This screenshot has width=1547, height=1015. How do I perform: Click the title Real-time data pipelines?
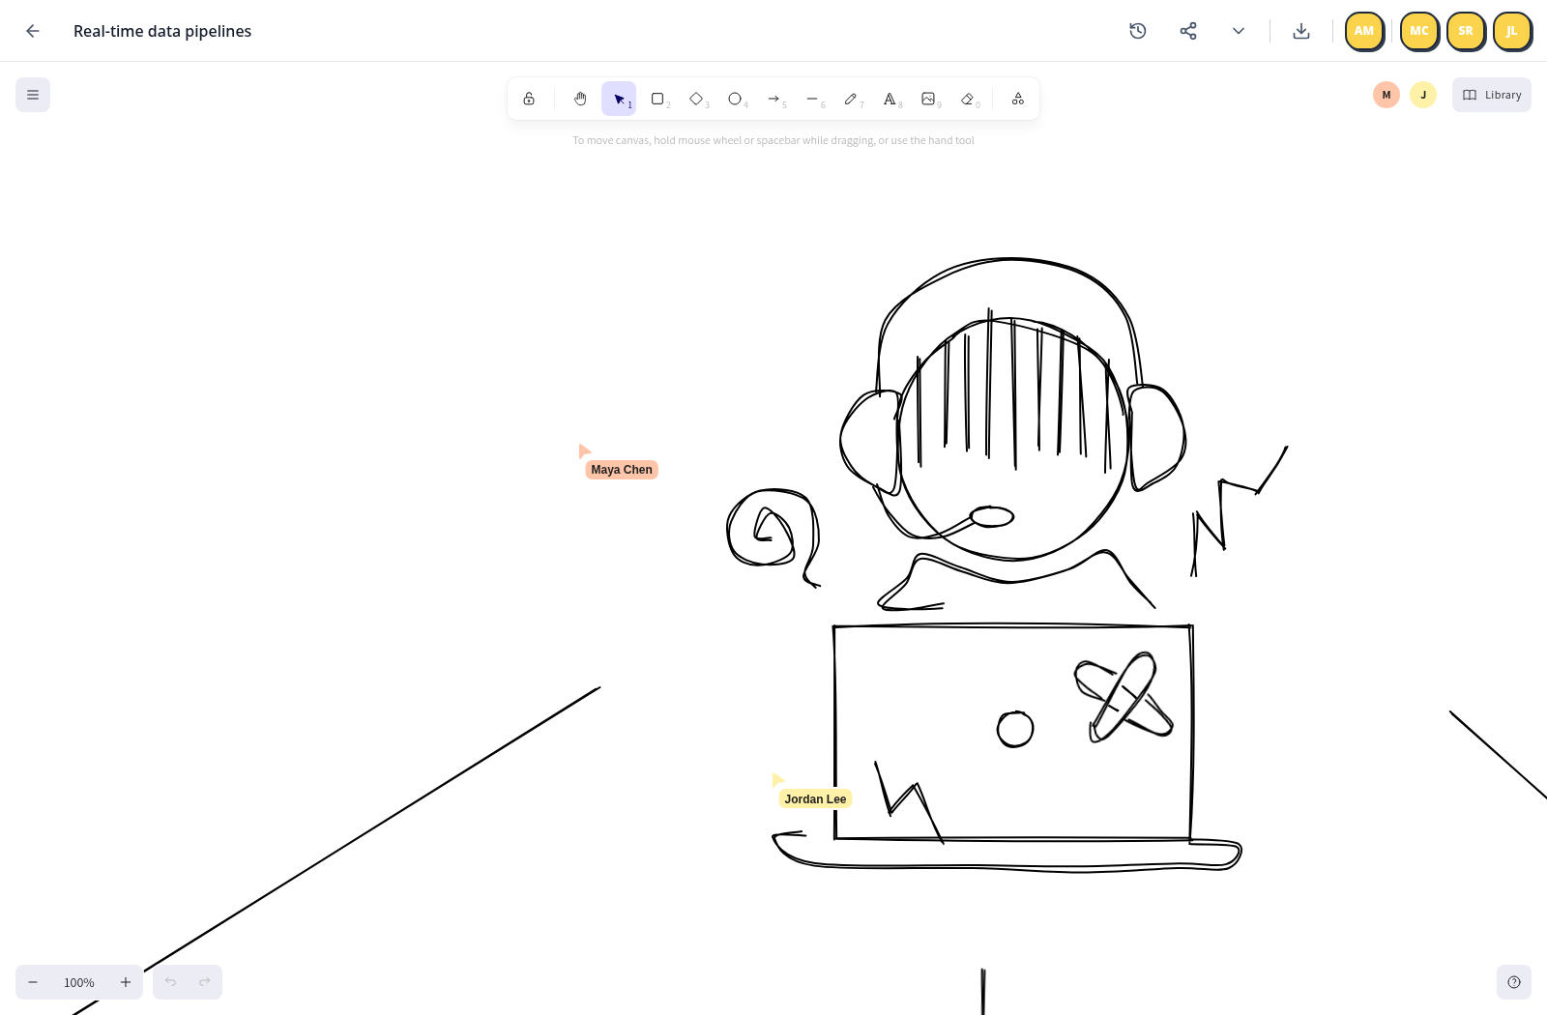[162, 31]
